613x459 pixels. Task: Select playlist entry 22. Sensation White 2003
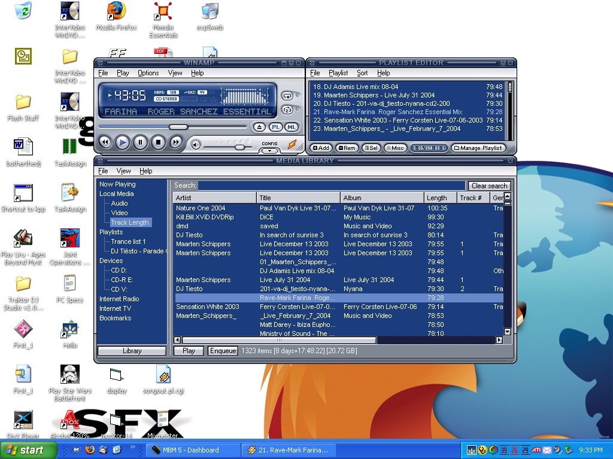click(407, 120)
